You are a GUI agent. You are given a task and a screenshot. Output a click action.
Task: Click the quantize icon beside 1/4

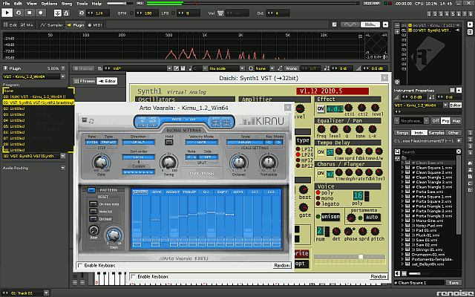pyautogui.click(x=82, y=13)
